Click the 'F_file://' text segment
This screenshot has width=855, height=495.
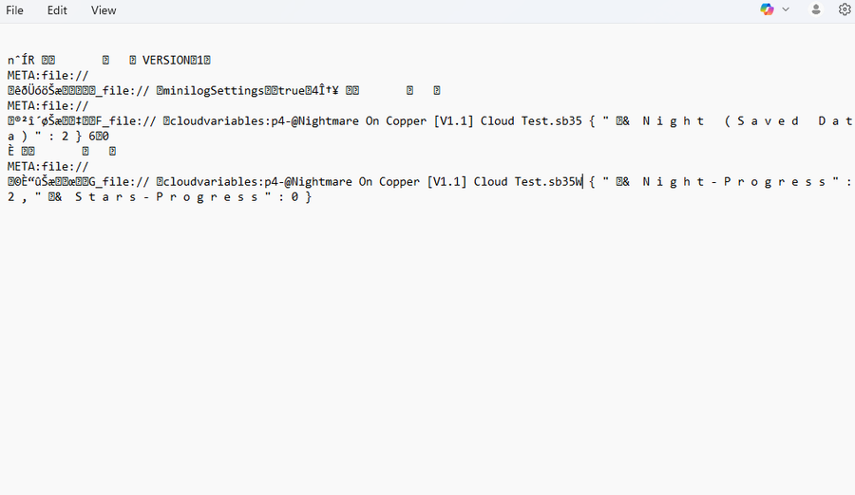[122, 120]
